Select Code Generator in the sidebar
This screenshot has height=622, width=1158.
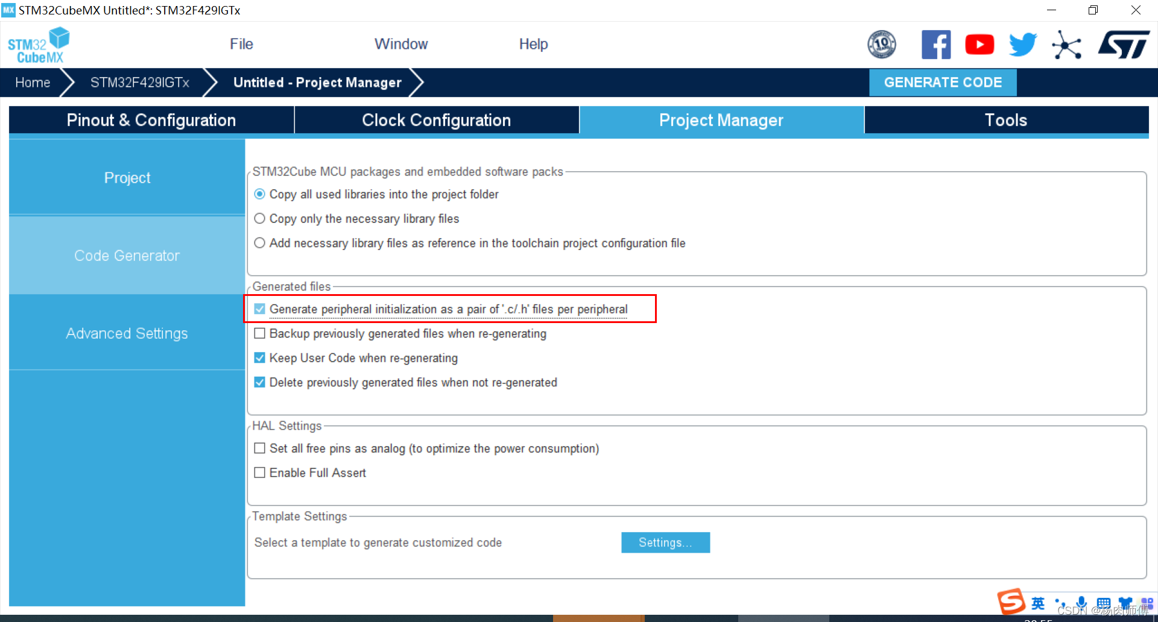[127, 256]
